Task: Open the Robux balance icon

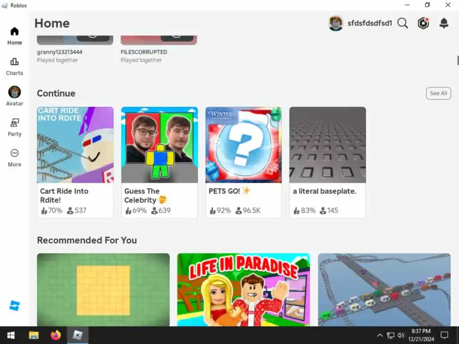Action: tap(423, 23)
